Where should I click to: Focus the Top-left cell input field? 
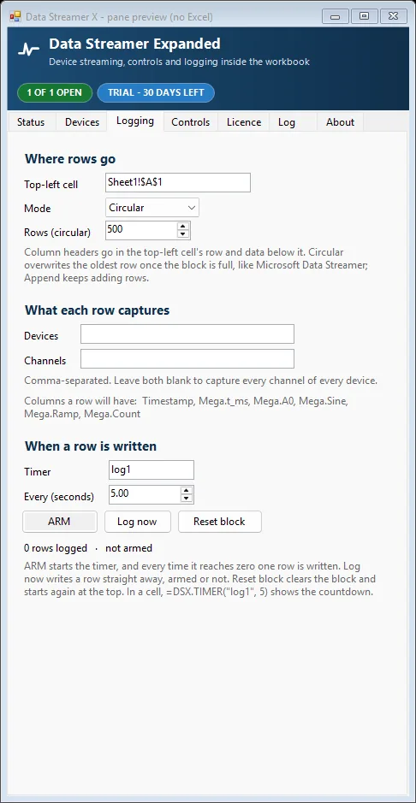point(178,182)
